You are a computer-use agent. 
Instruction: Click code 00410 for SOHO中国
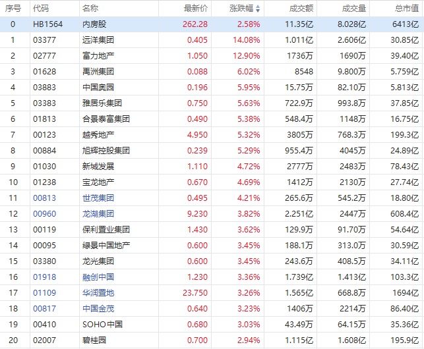point(44,325)
